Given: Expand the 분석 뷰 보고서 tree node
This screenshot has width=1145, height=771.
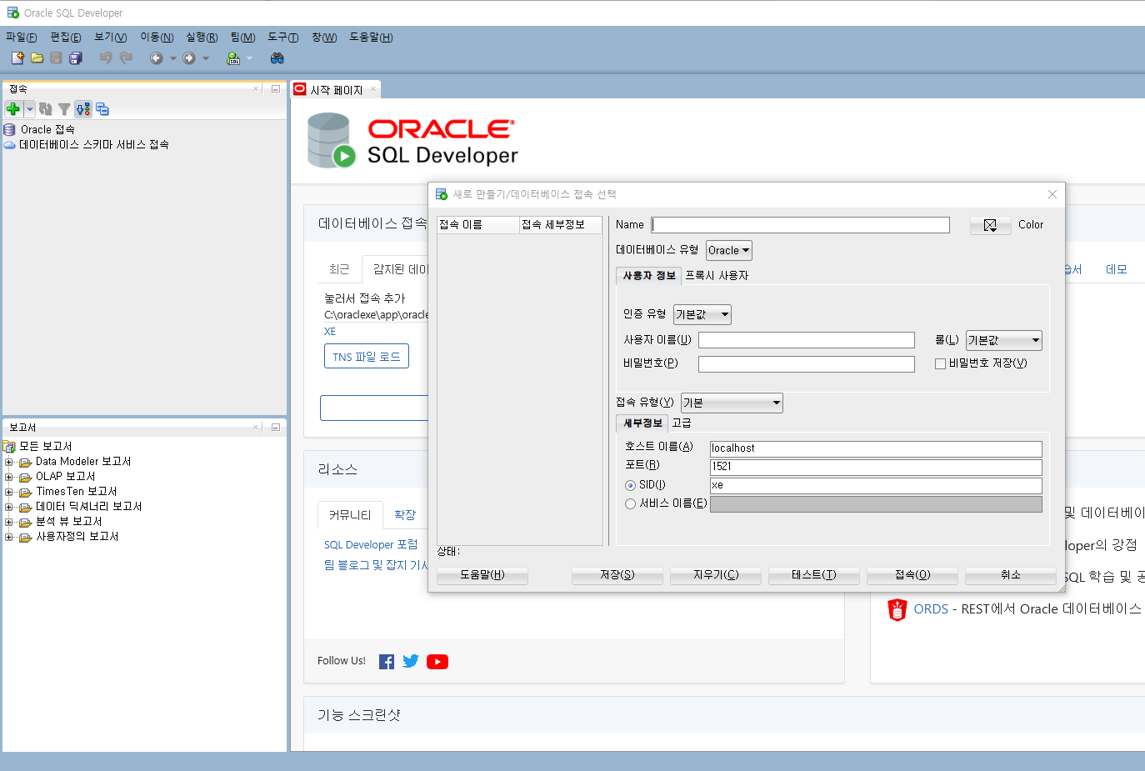Looking at the screenshot, I should point(9,522).
